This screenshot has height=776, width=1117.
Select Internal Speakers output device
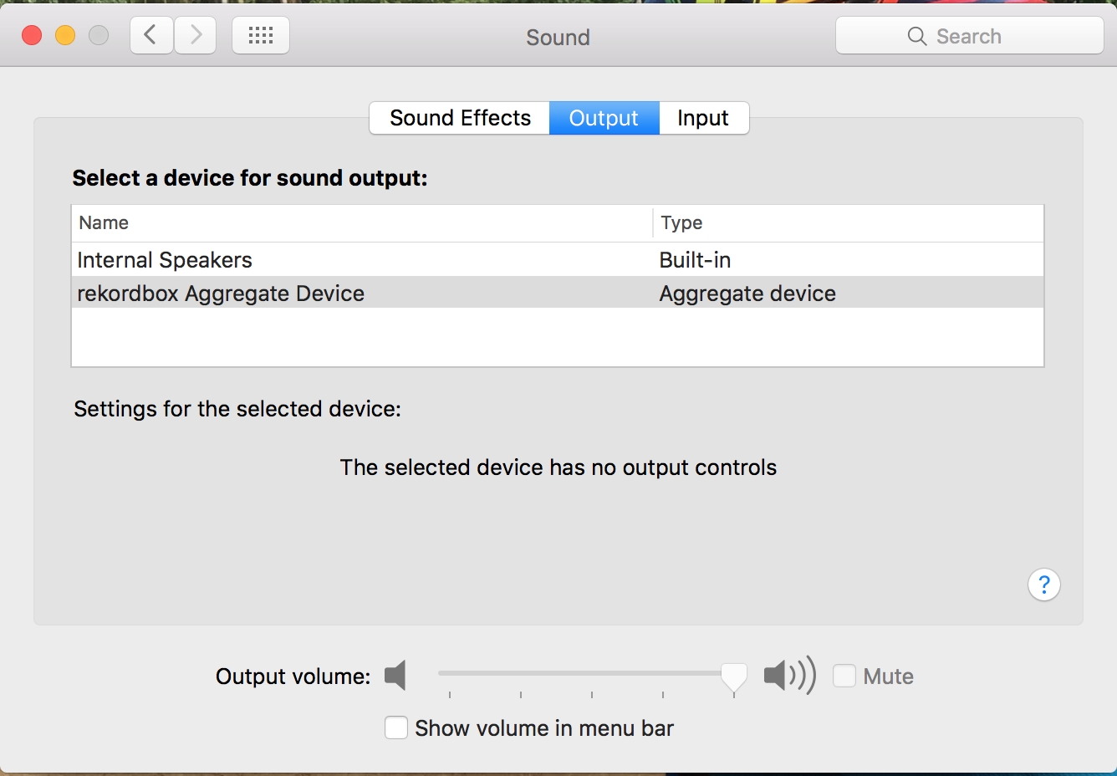tap(165, 260)
